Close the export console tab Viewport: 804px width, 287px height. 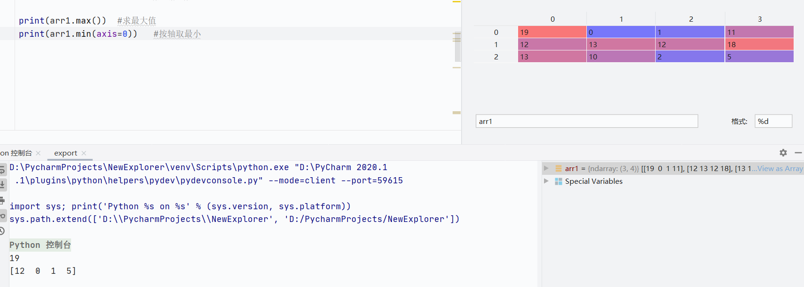pos(84,153)
